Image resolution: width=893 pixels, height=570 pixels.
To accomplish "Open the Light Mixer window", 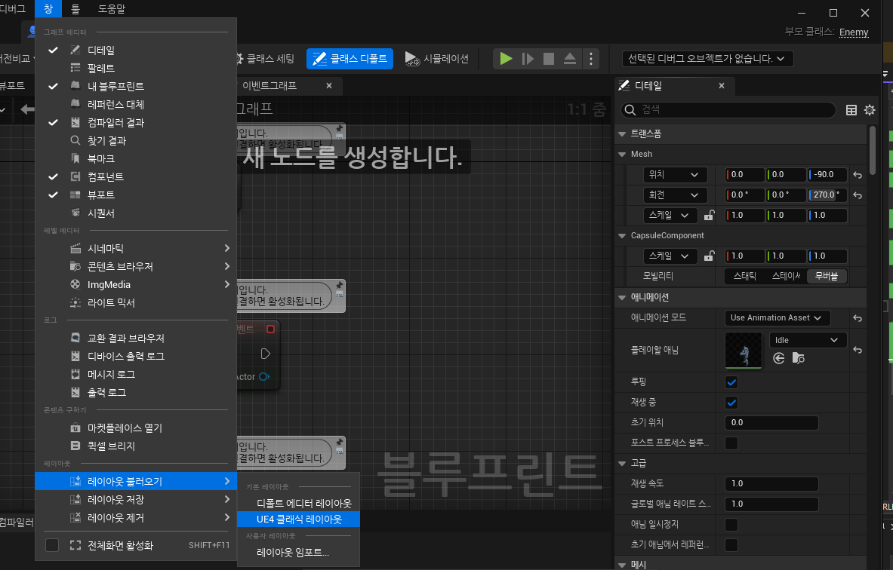I will (136, 302).
